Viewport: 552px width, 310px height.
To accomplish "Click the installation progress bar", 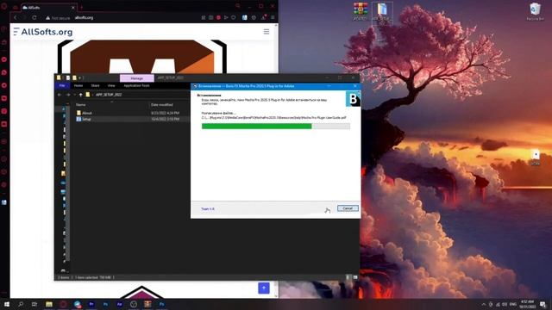I will (276, 127).
